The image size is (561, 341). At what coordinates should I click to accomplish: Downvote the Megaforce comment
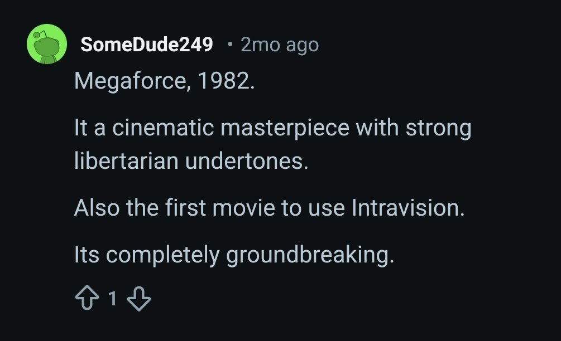point(139,300)
